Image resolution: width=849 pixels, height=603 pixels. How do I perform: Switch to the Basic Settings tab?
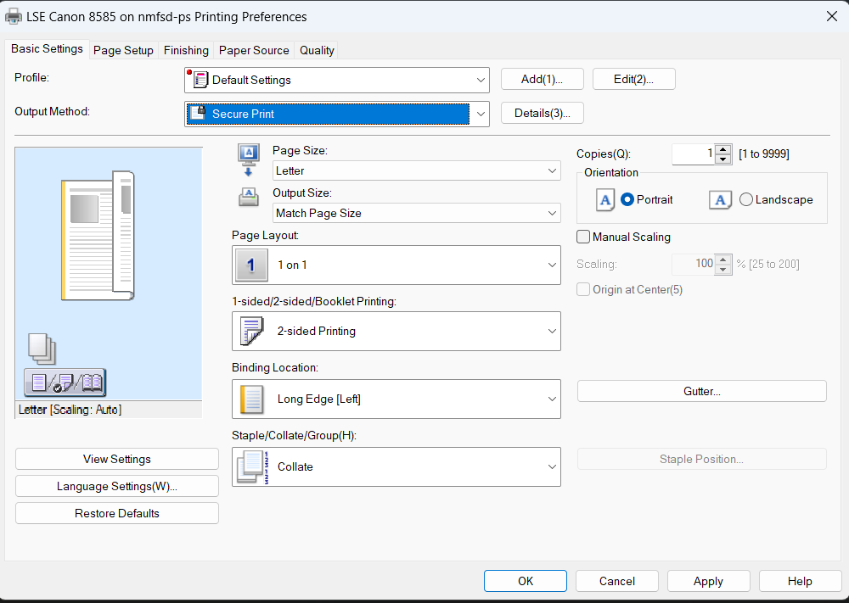[x=47, y=48]
